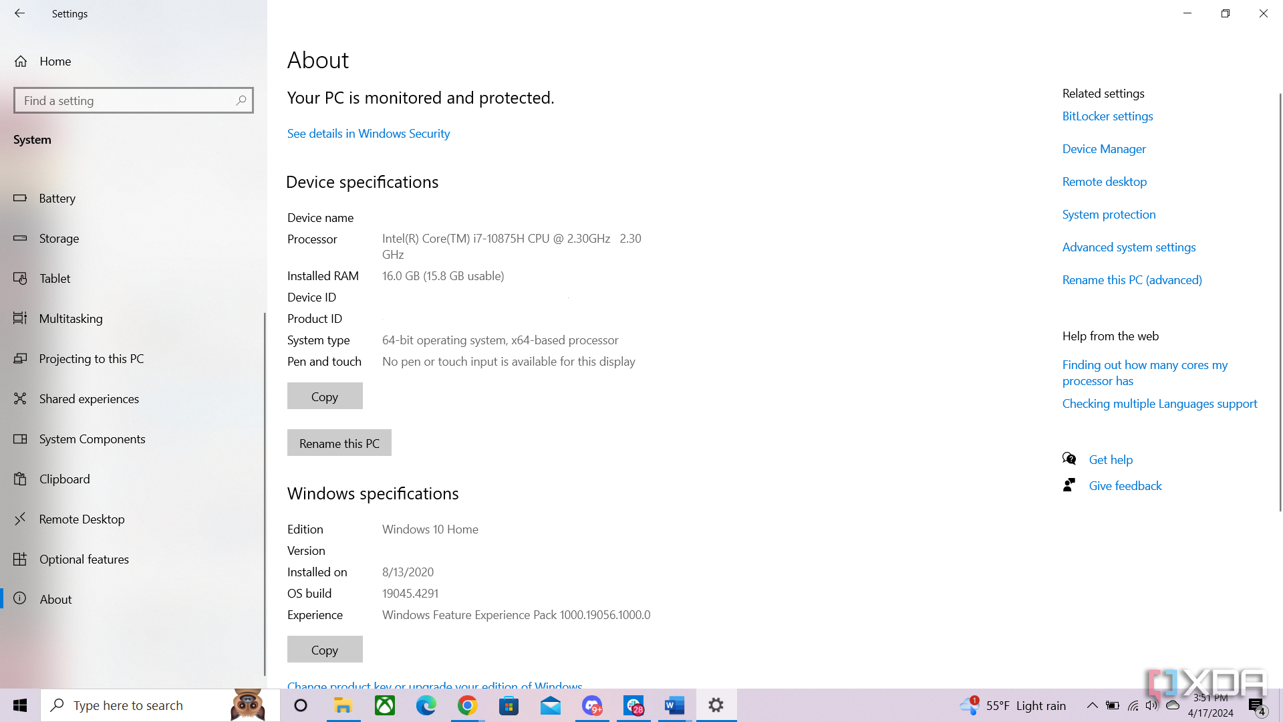This screenshot has height=722, width=1283.
Task: Click the Copy button under Device specifications
Action: coord(324,396)
